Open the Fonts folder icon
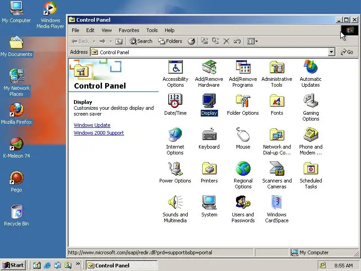361x271 pixels. [277, 105]
